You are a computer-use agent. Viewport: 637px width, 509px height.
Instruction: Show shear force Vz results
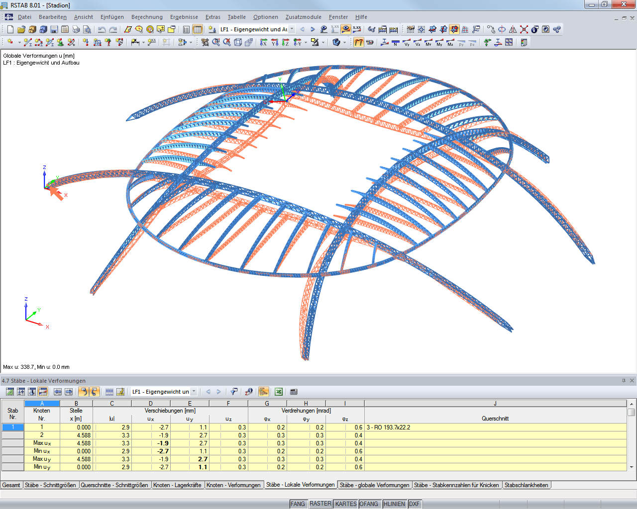(x=418, y=42)
